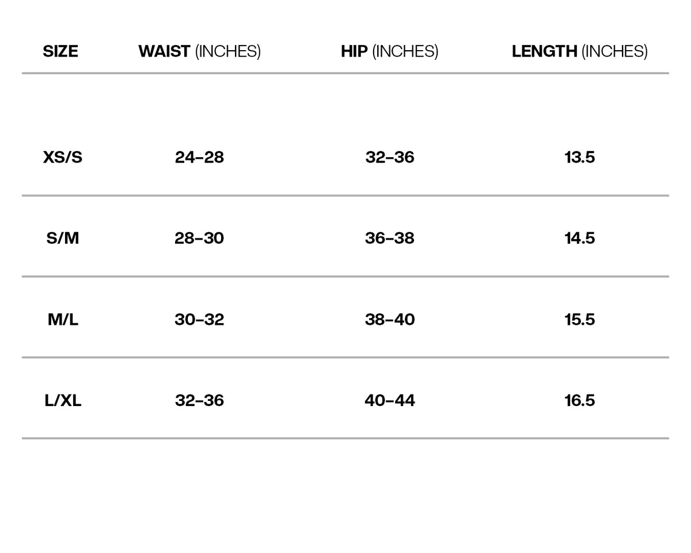The width and height of the screenshot is (691, 553).
Task: Select hip value 40–44
Action: [390, 400]
